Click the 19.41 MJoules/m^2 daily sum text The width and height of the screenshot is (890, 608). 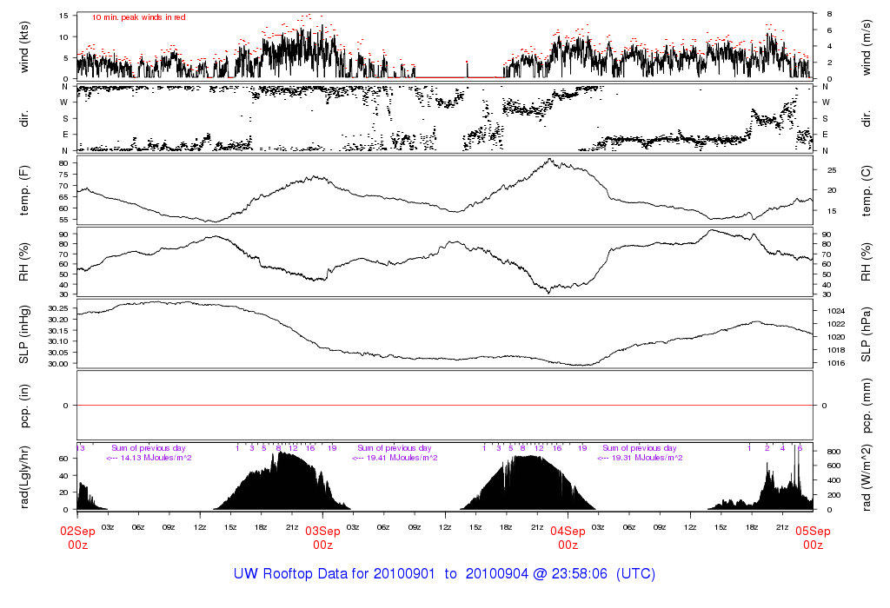tap(395, 458)
